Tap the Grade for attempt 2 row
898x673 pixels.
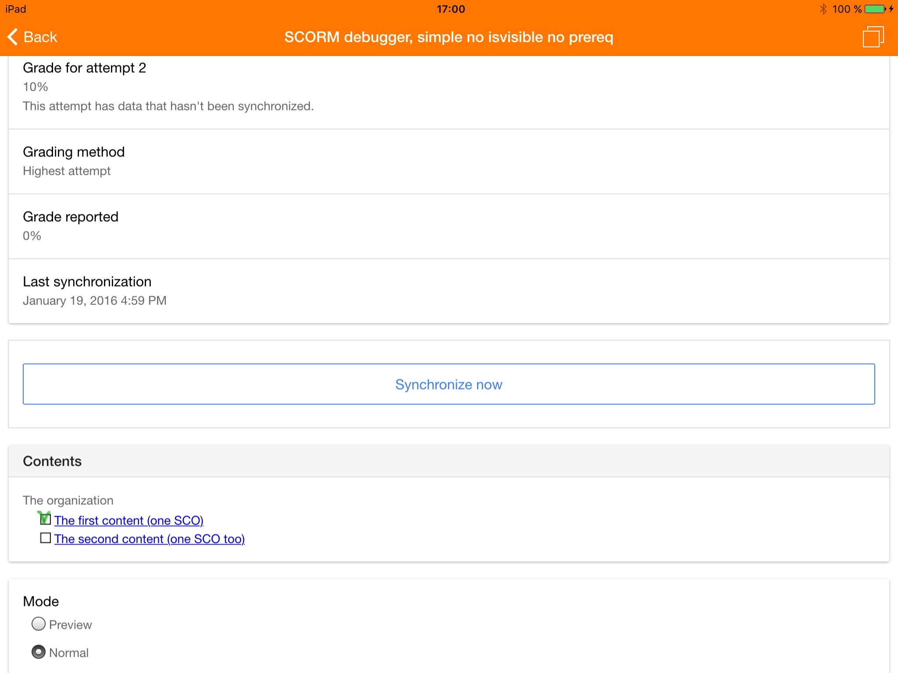click(x=448, y=87)
